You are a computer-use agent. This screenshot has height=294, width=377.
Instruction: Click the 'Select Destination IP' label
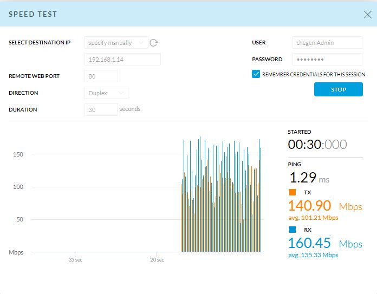(x=40, y=43)
